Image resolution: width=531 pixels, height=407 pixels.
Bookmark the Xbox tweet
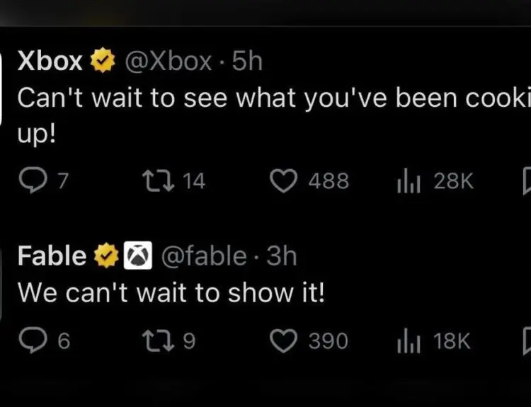[526, 181]
